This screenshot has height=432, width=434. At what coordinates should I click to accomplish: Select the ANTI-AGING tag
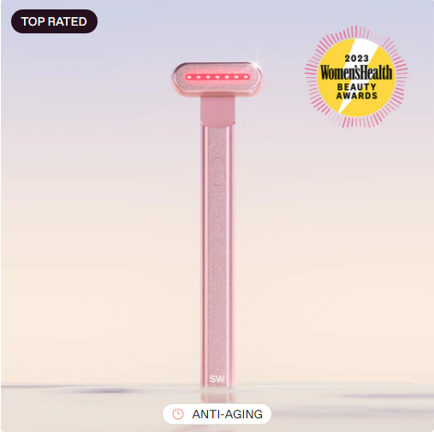coord(217,414)
